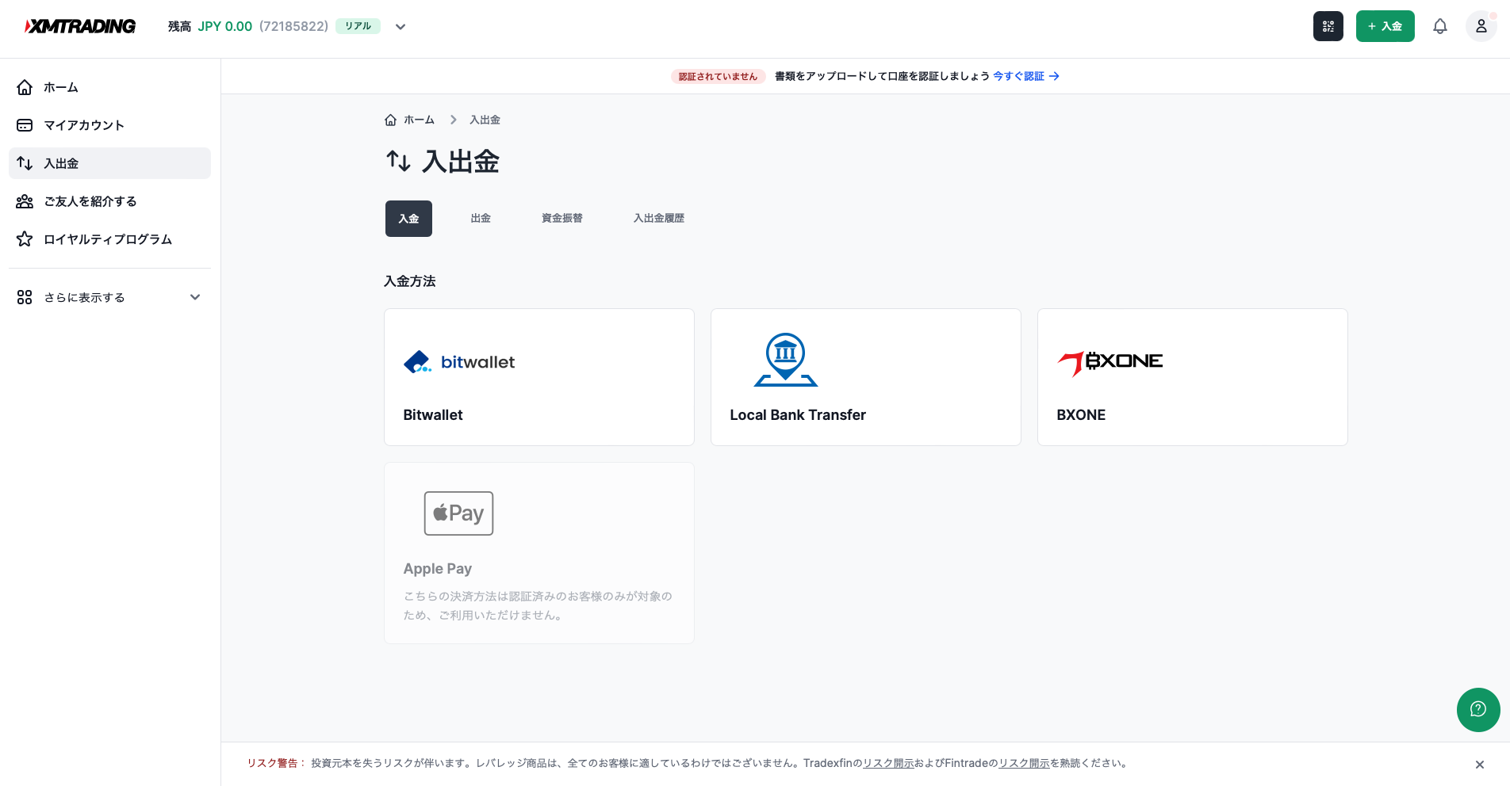Click the ホーム breadcrumb link
This screenshot has height=786, width=1510.
coord(419,120)
